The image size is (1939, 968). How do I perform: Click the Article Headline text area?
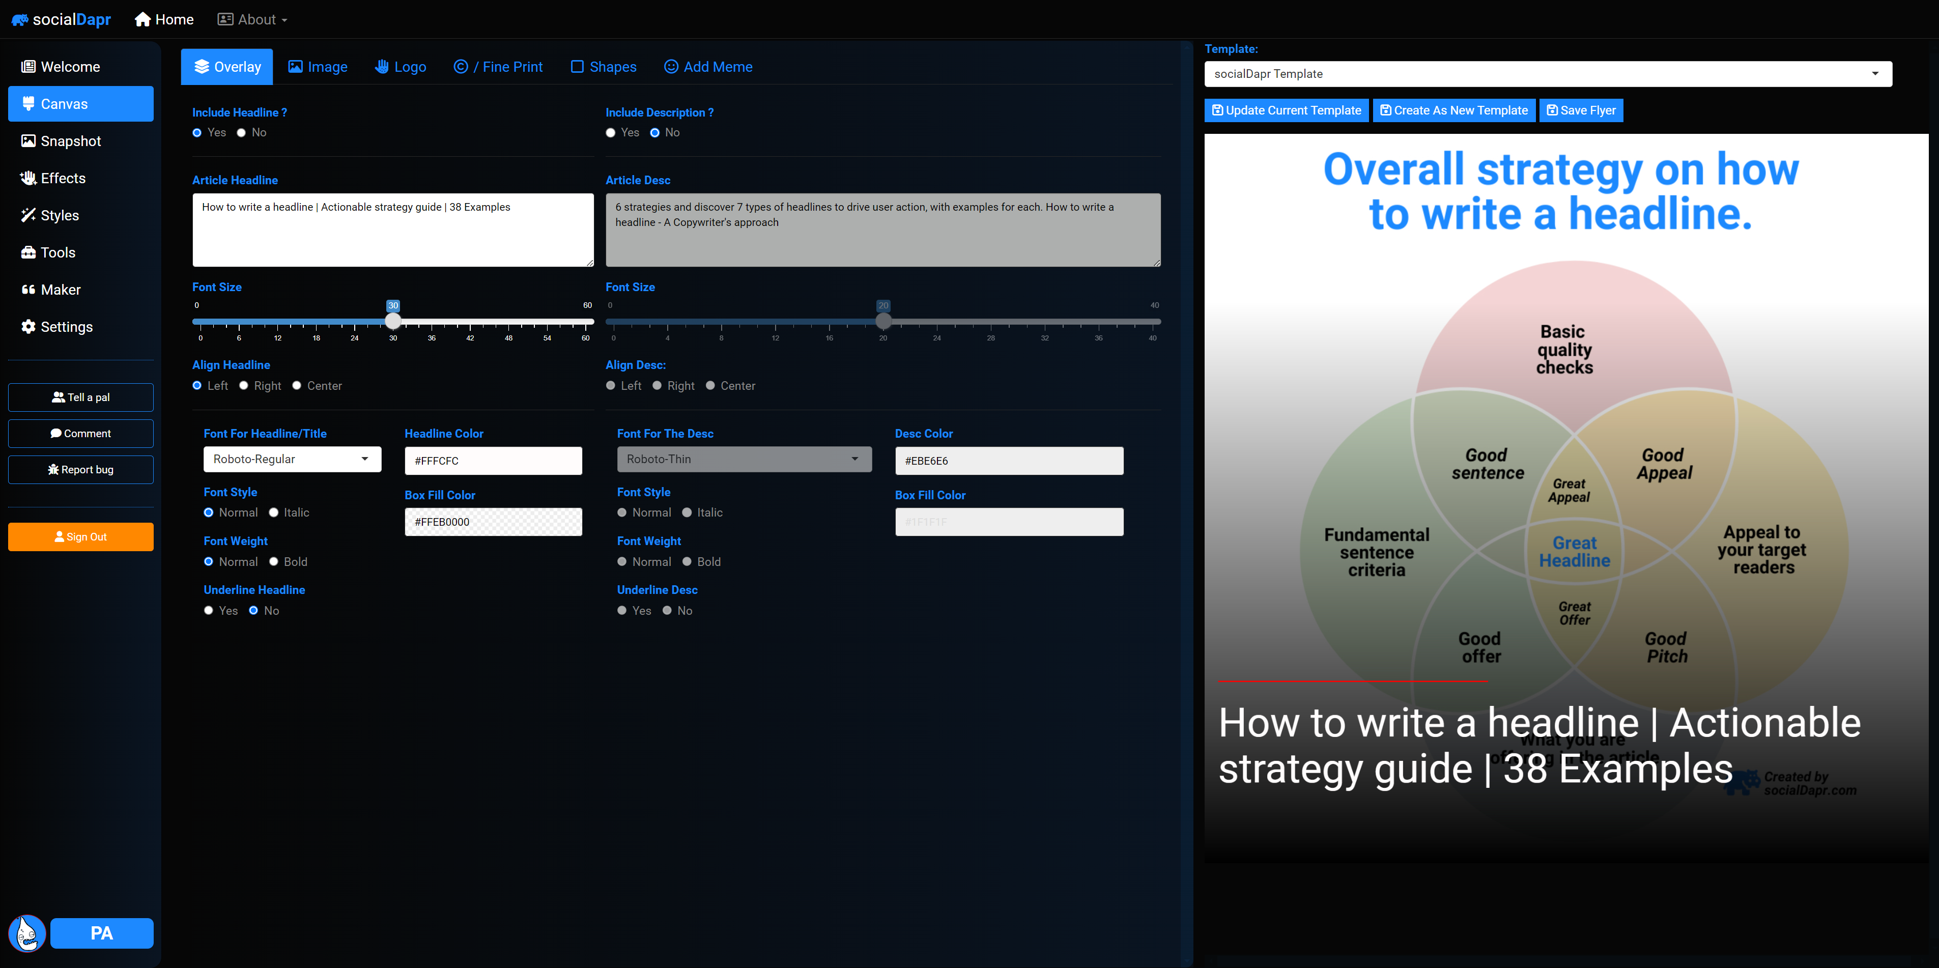pyautogui.click(x=393, y=230)
